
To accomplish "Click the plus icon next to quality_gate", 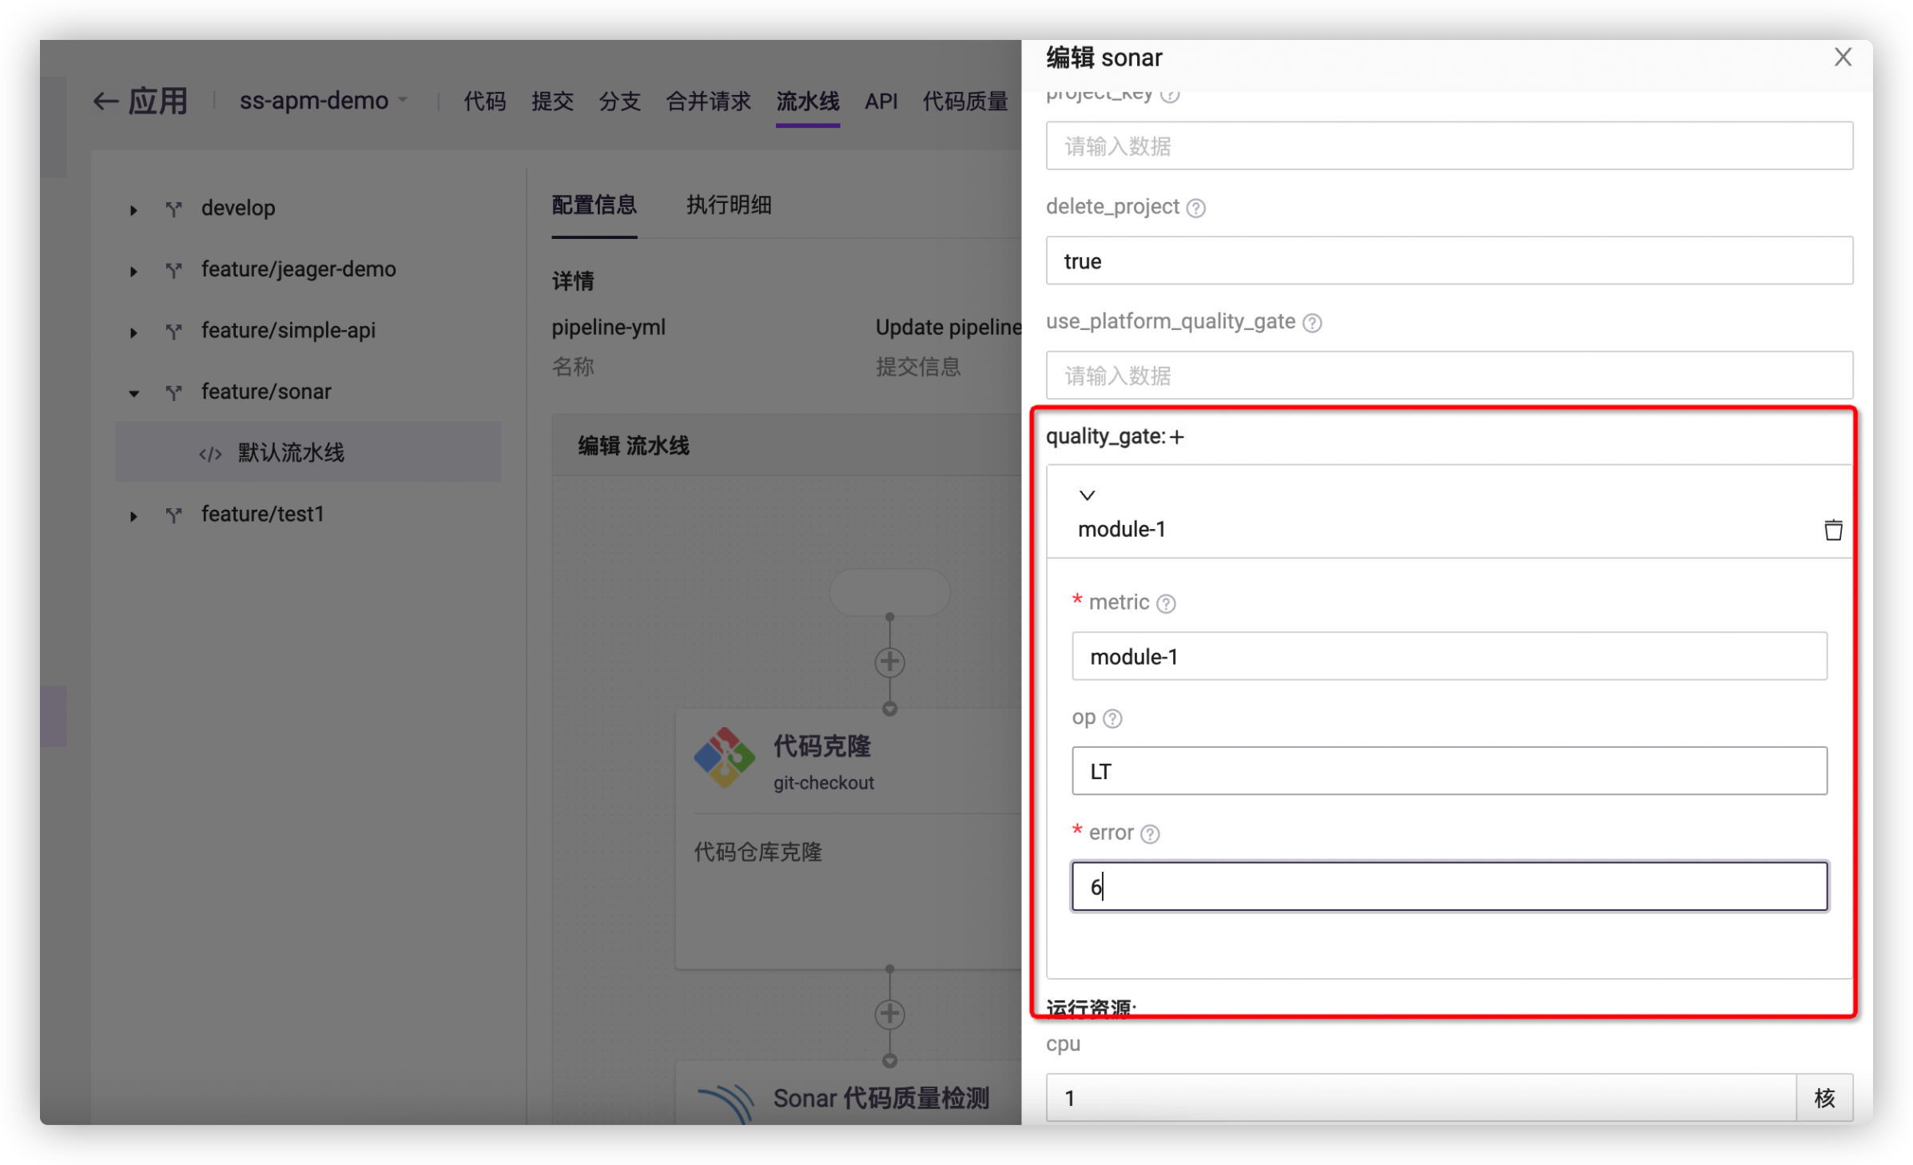I will 1176,437.
